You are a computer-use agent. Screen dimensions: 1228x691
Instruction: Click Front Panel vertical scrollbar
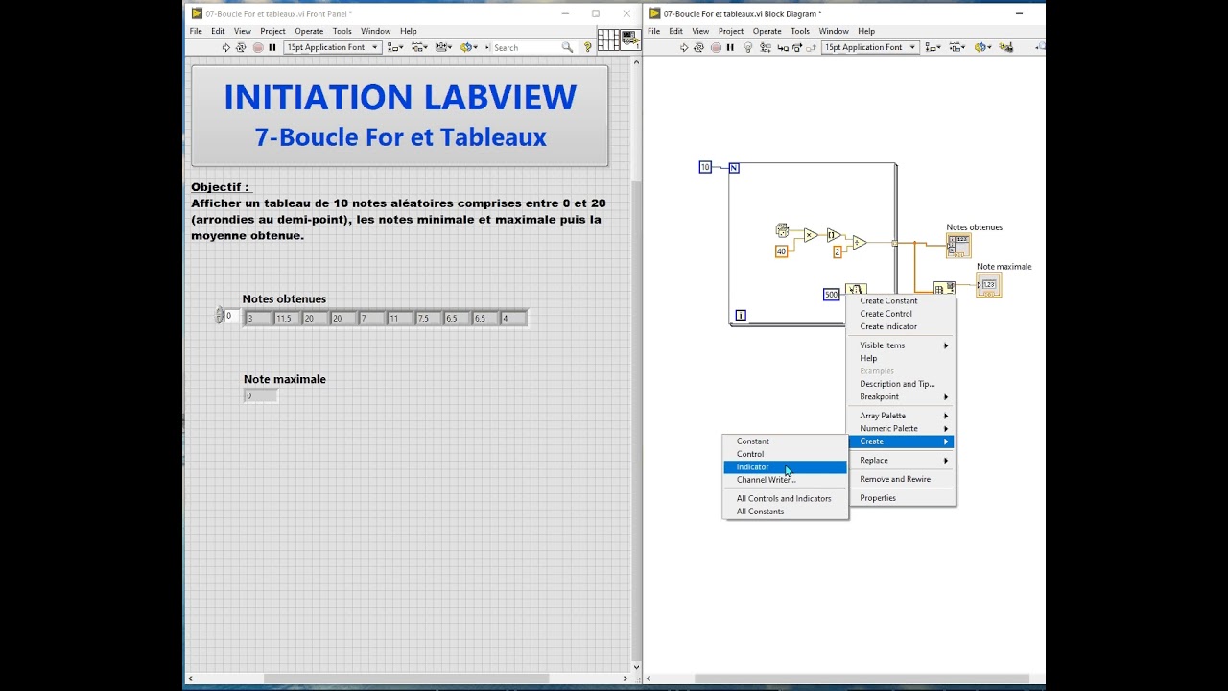(x=635, y=363)
